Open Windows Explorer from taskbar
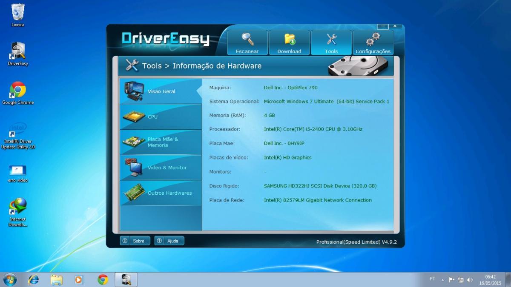 point(57,279)
